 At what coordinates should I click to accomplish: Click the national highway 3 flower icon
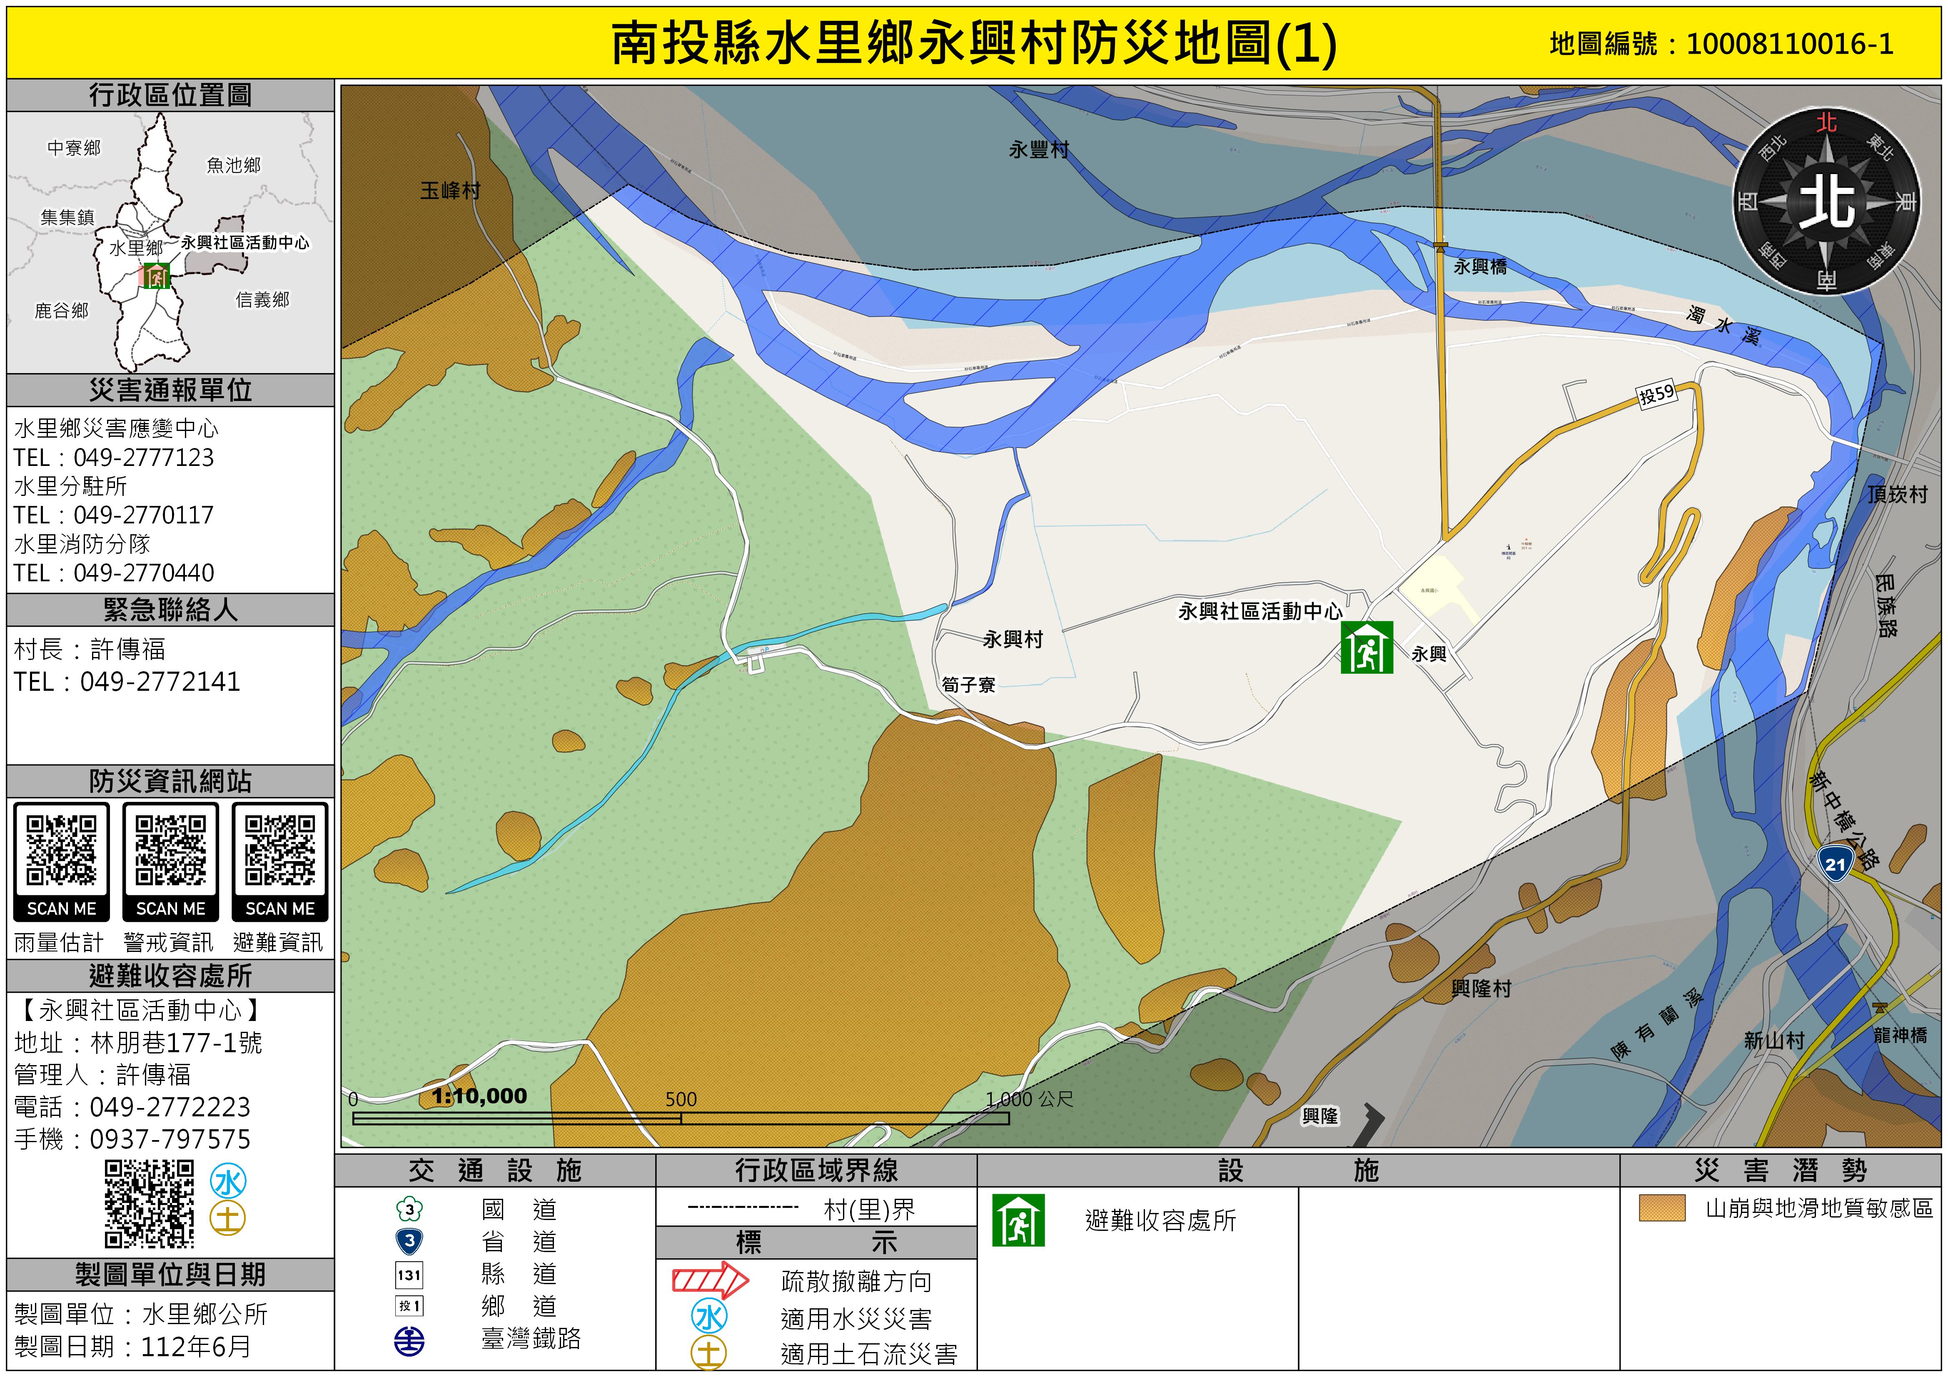tap(410, 1209)
